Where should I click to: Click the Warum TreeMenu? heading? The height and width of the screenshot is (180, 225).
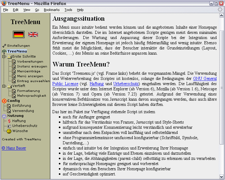coord(81,64)
